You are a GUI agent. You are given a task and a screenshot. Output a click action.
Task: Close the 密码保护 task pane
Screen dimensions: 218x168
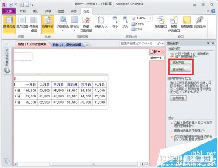(x=213, y=43)
